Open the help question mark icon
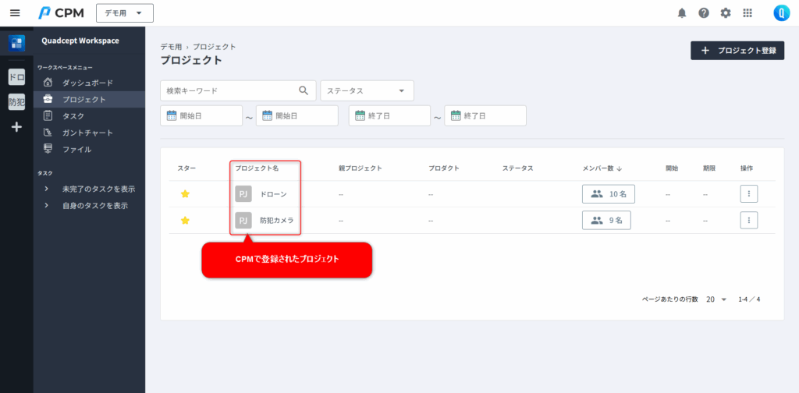Image resolution: width=799 pixels, height=393 pixels. click(704, 13)
